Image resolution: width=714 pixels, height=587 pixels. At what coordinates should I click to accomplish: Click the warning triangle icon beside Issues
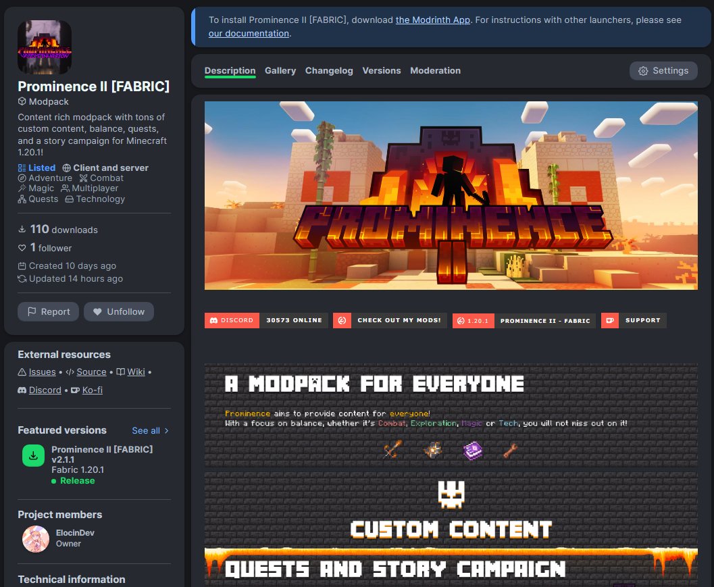point(22,372)
